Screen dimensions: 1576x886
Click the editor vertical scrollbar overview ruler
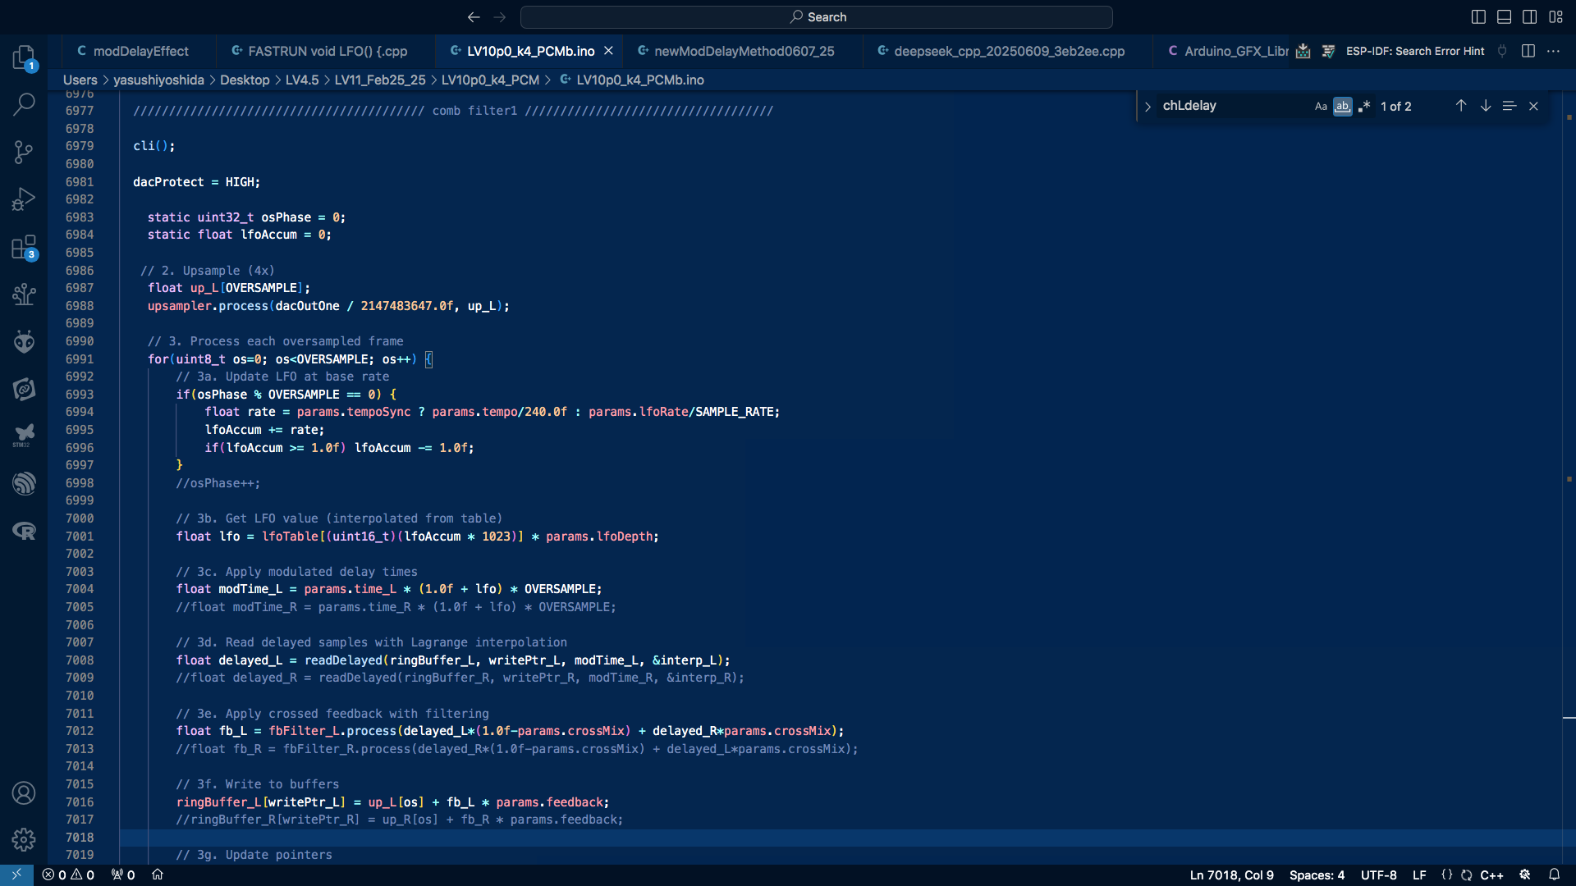click(1569, 410)
